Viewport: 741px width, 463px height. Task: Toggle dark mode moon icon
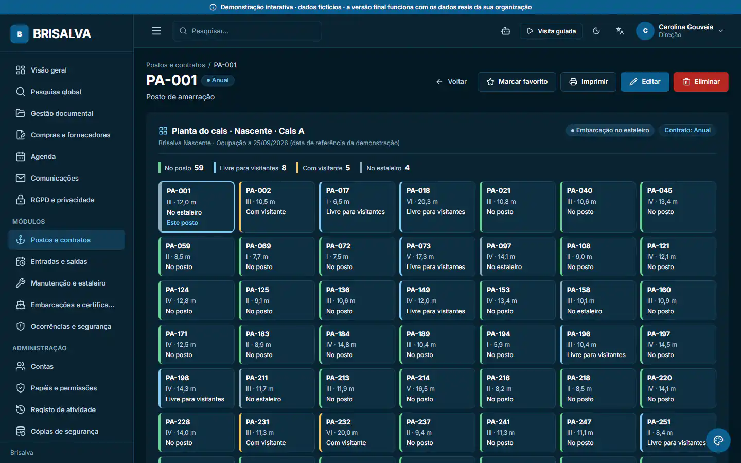(596, 31)
